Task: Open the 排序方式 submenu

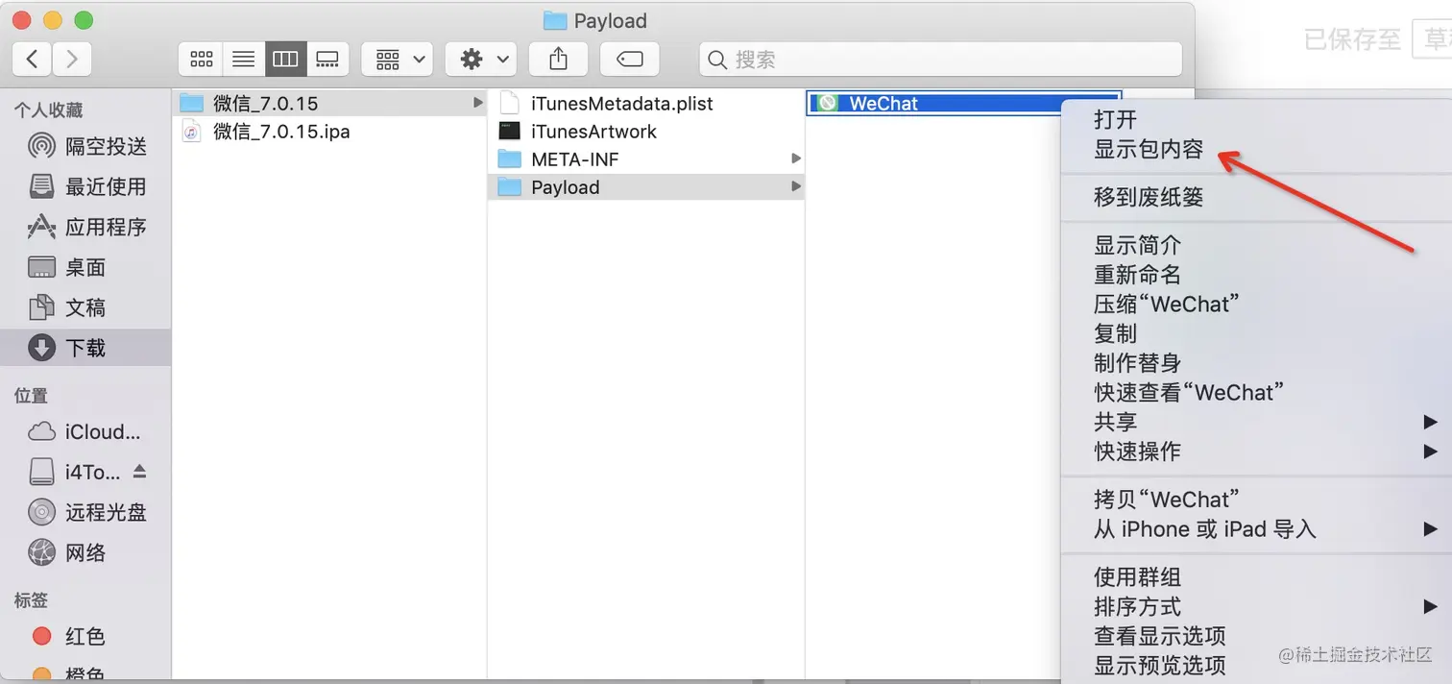Action: point(1256,606)
